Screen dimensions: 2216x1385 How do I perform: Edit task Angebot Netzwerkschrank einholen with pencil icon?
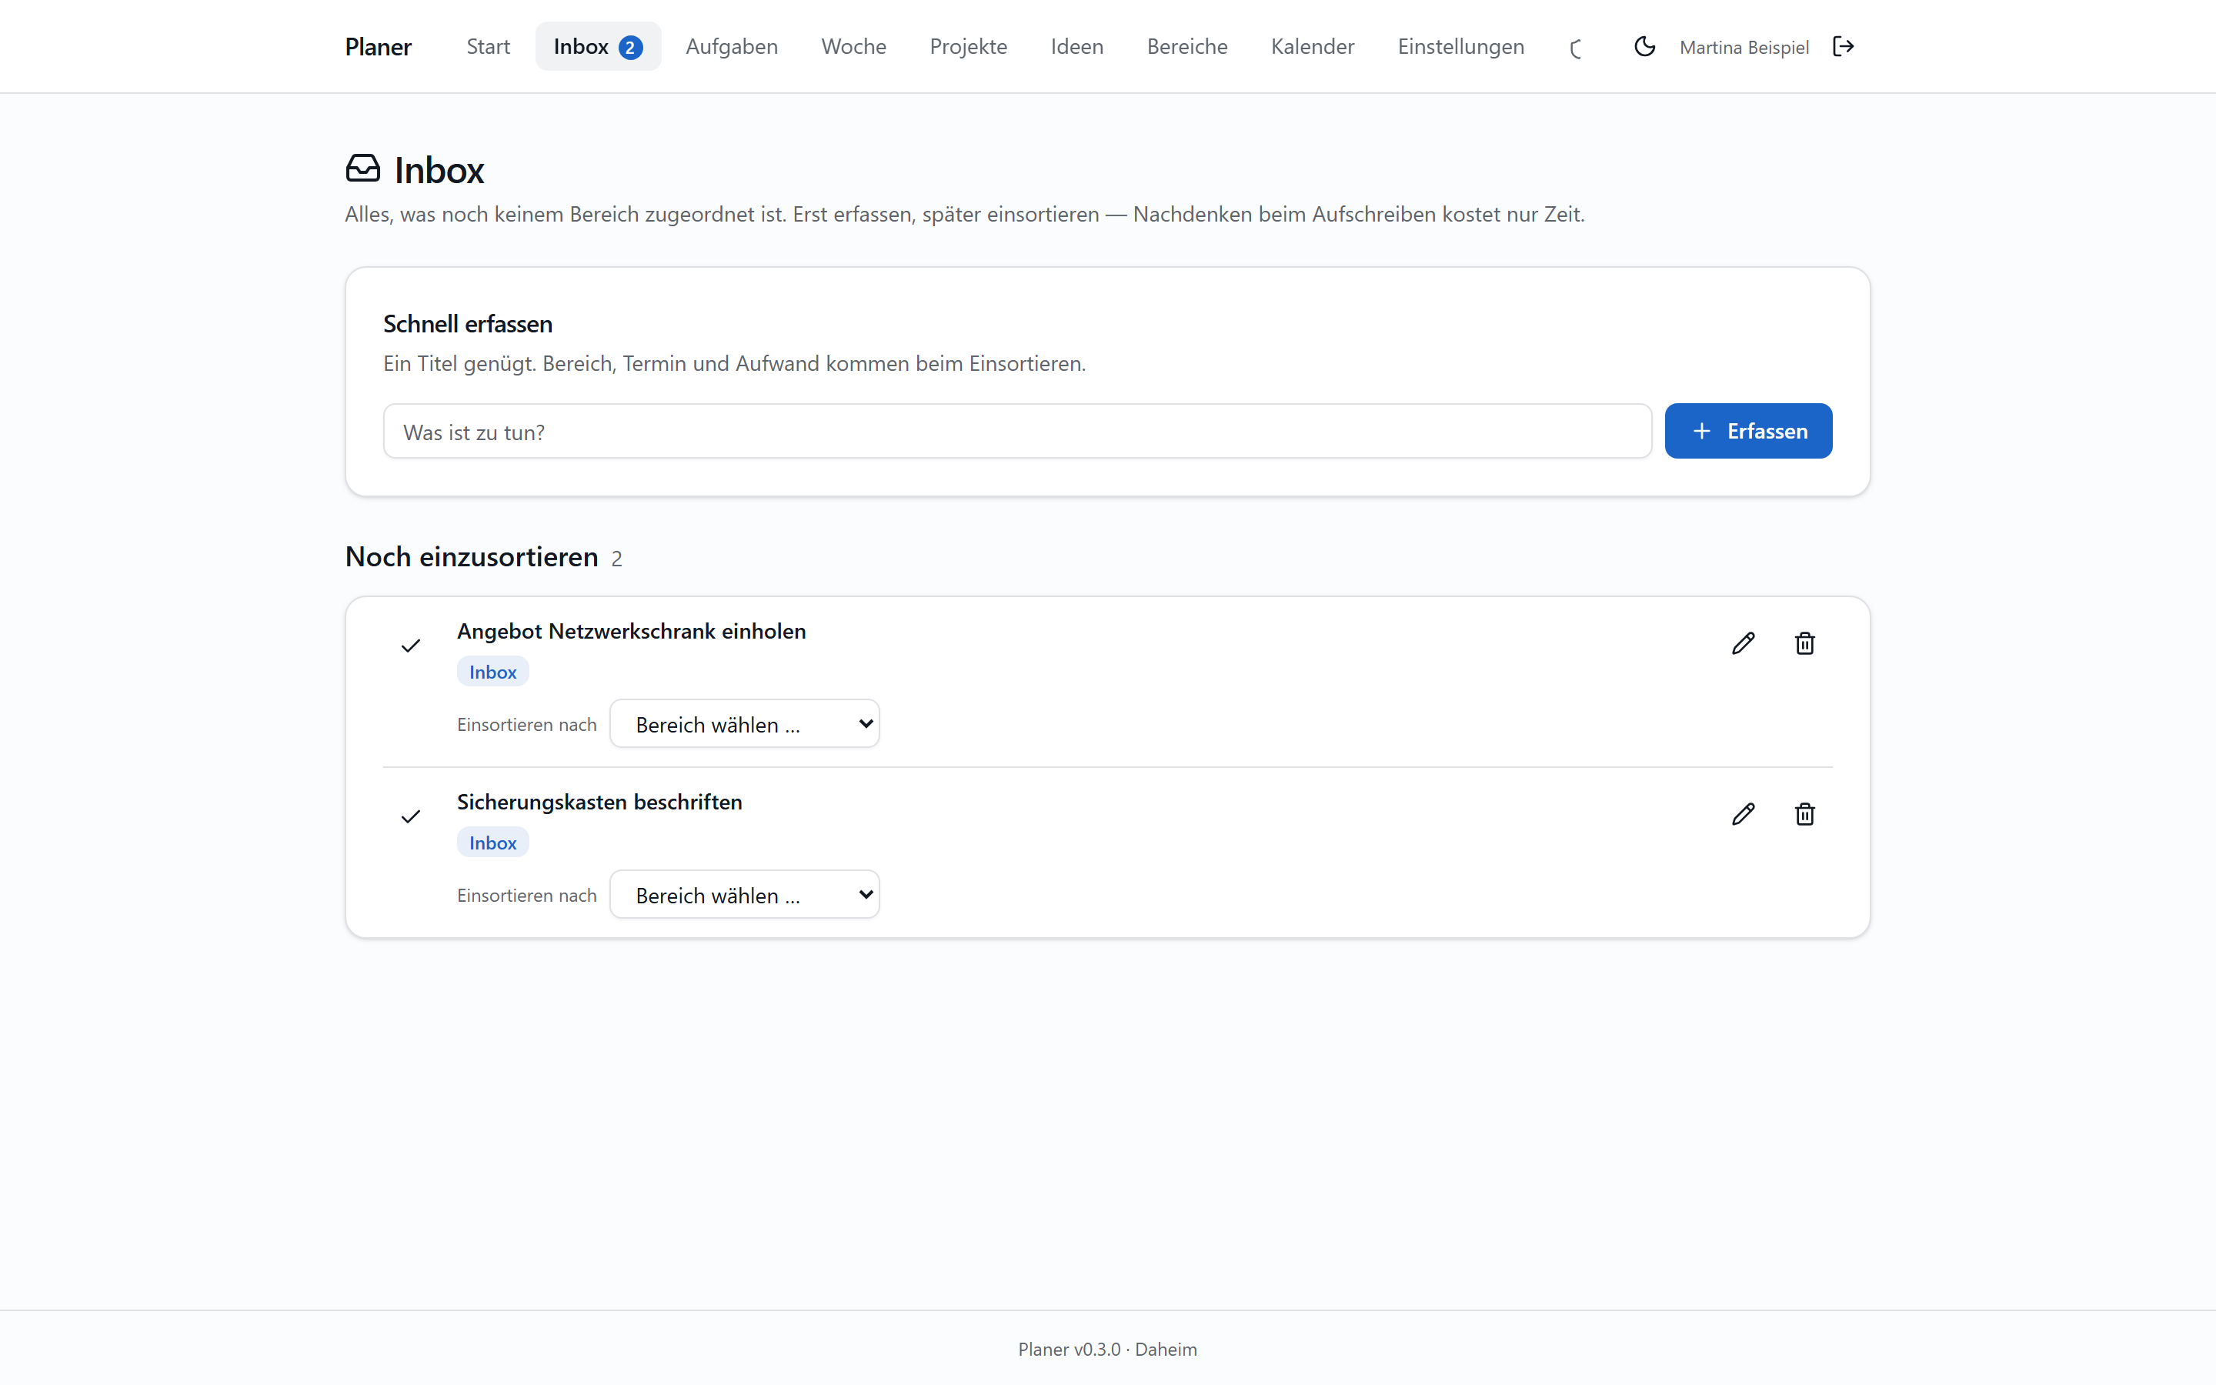1744,644
